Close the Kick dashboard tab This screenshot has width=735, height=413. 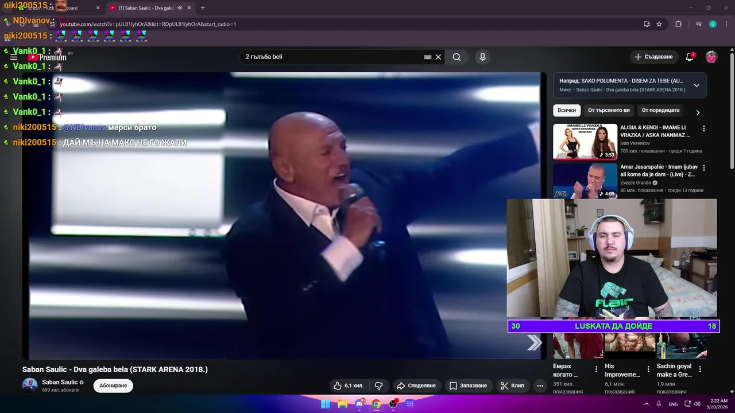click(98, 8)
